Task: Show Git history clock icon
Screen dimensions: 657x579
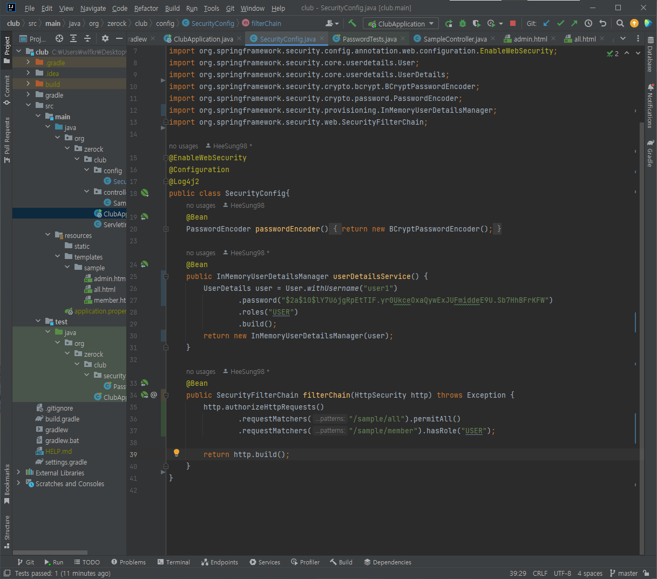Action: tap(588, 23)
